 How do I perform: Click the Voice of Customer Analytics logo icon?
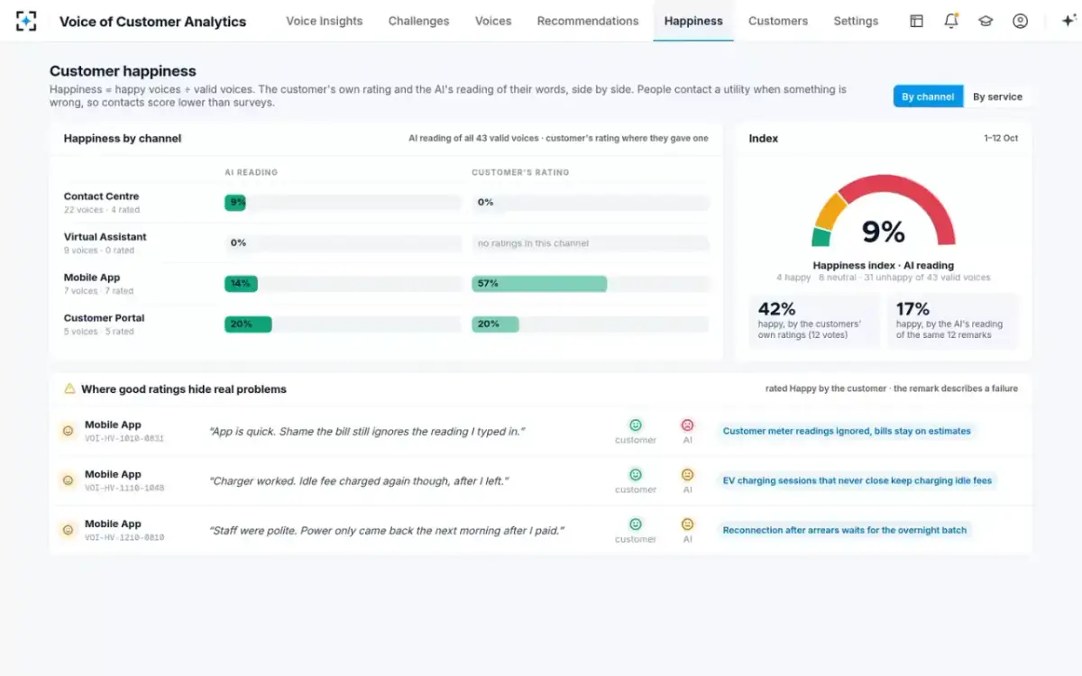[x=26, y=21]
